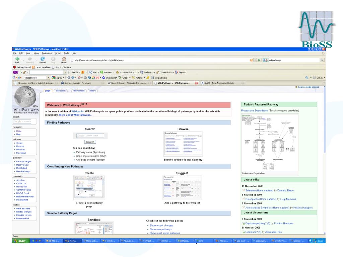Close the WikiPathways tab

tap(196, 83)
